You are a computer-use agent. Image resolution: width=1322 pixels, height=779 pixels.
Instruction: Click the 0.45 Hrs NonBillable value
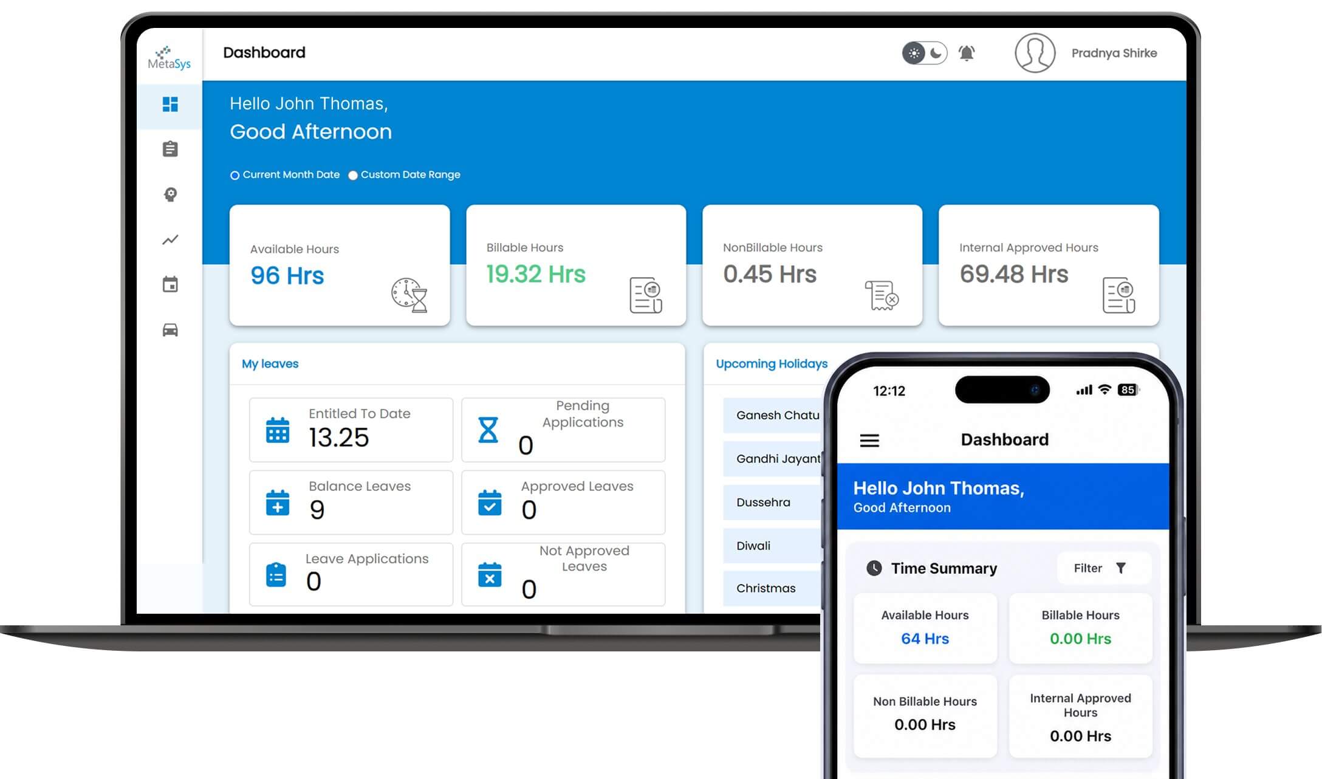770,274
